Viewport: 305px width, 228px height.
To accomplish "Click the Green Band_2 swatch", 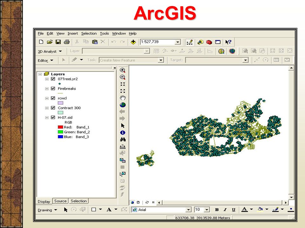I will point(60,132).
